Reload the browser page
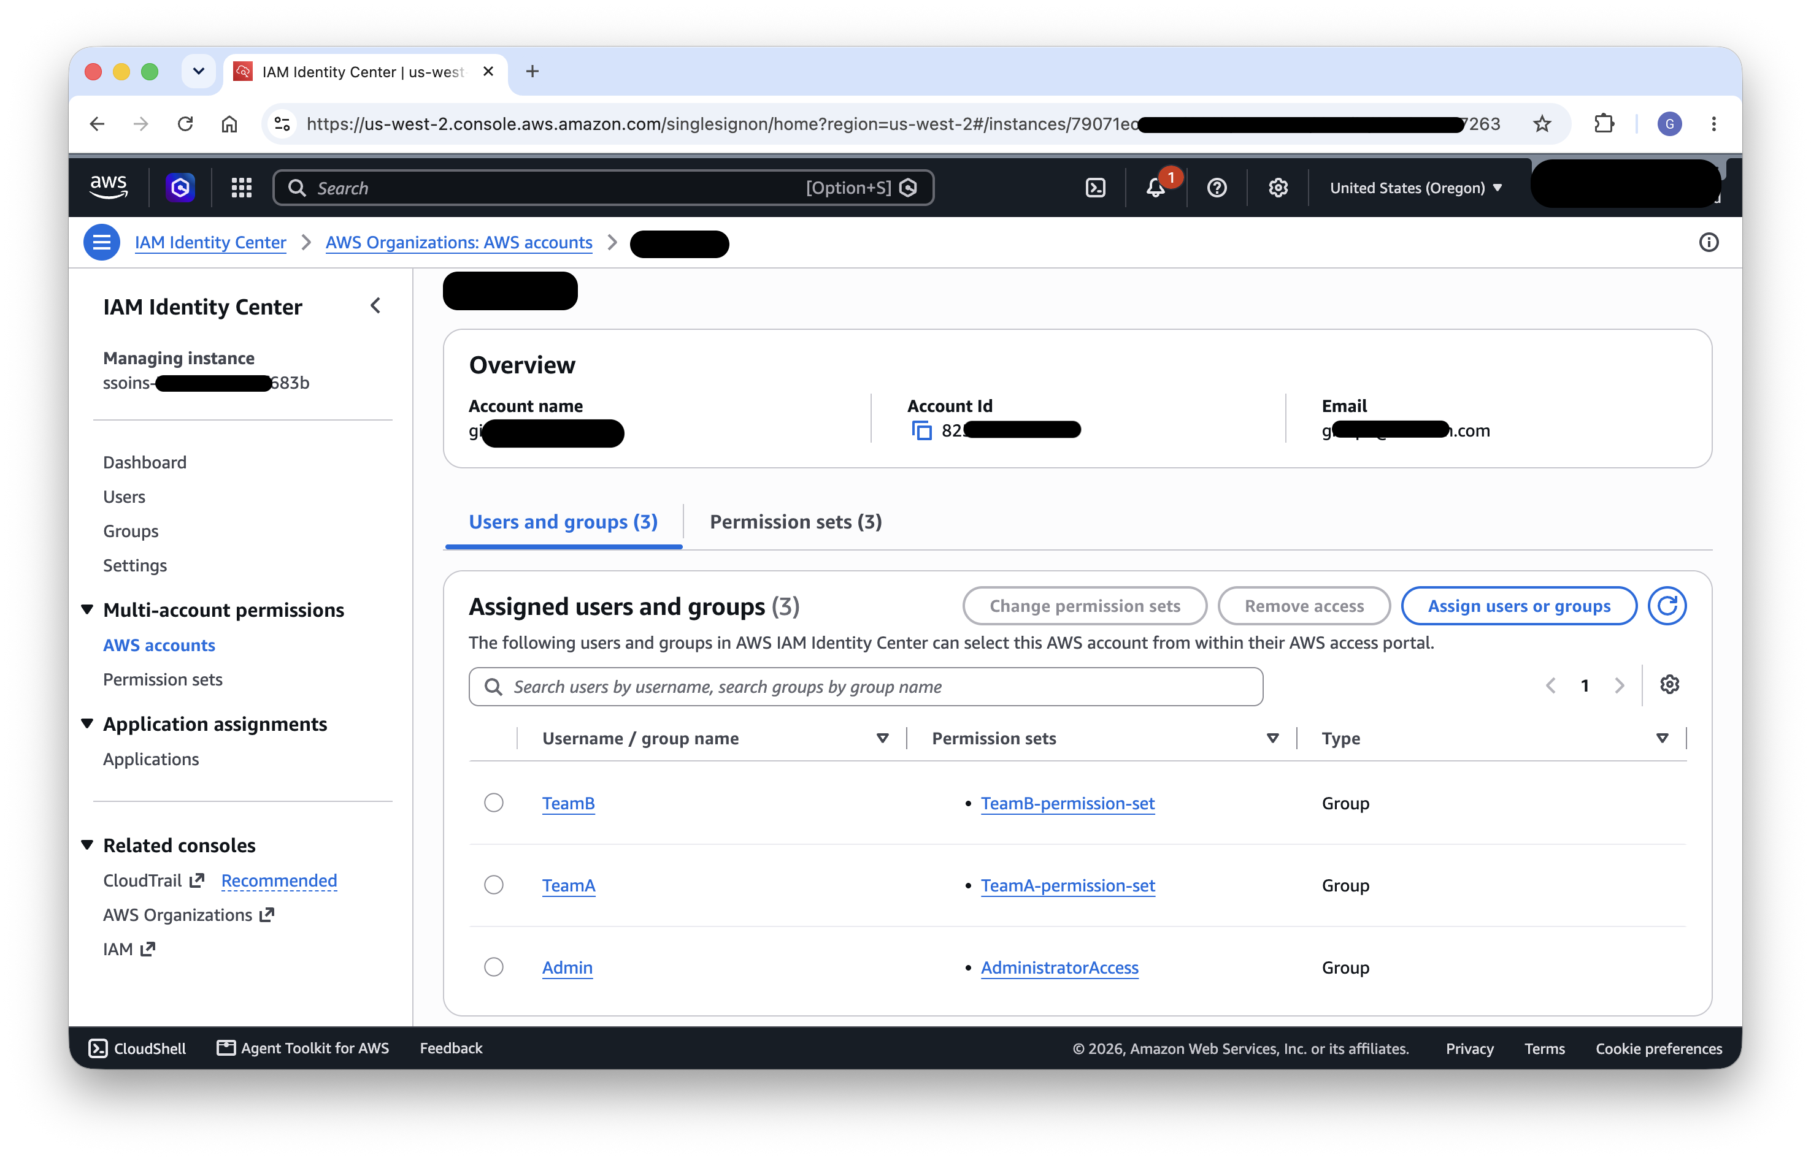 click(185, 123)
